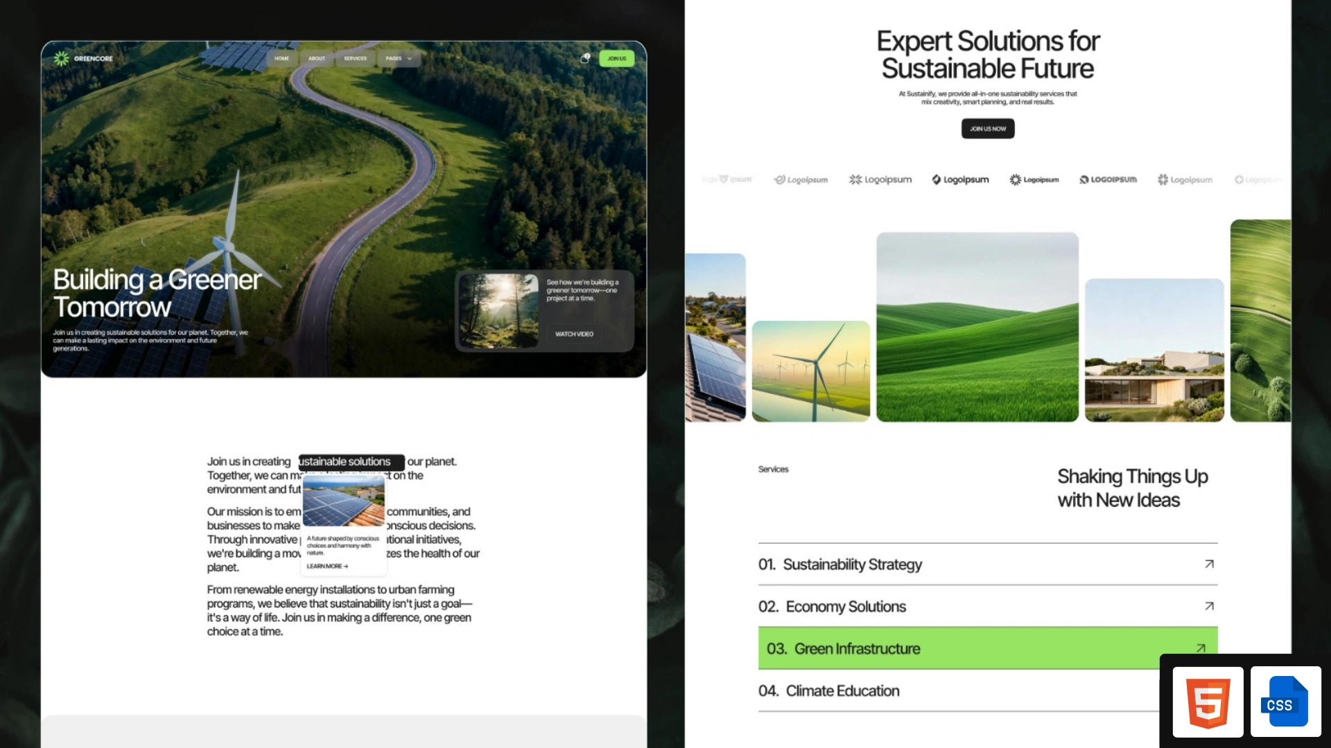Click the green JOIN US button
Viewport: 1331px width, 748px height.
[x=616, y=58]
